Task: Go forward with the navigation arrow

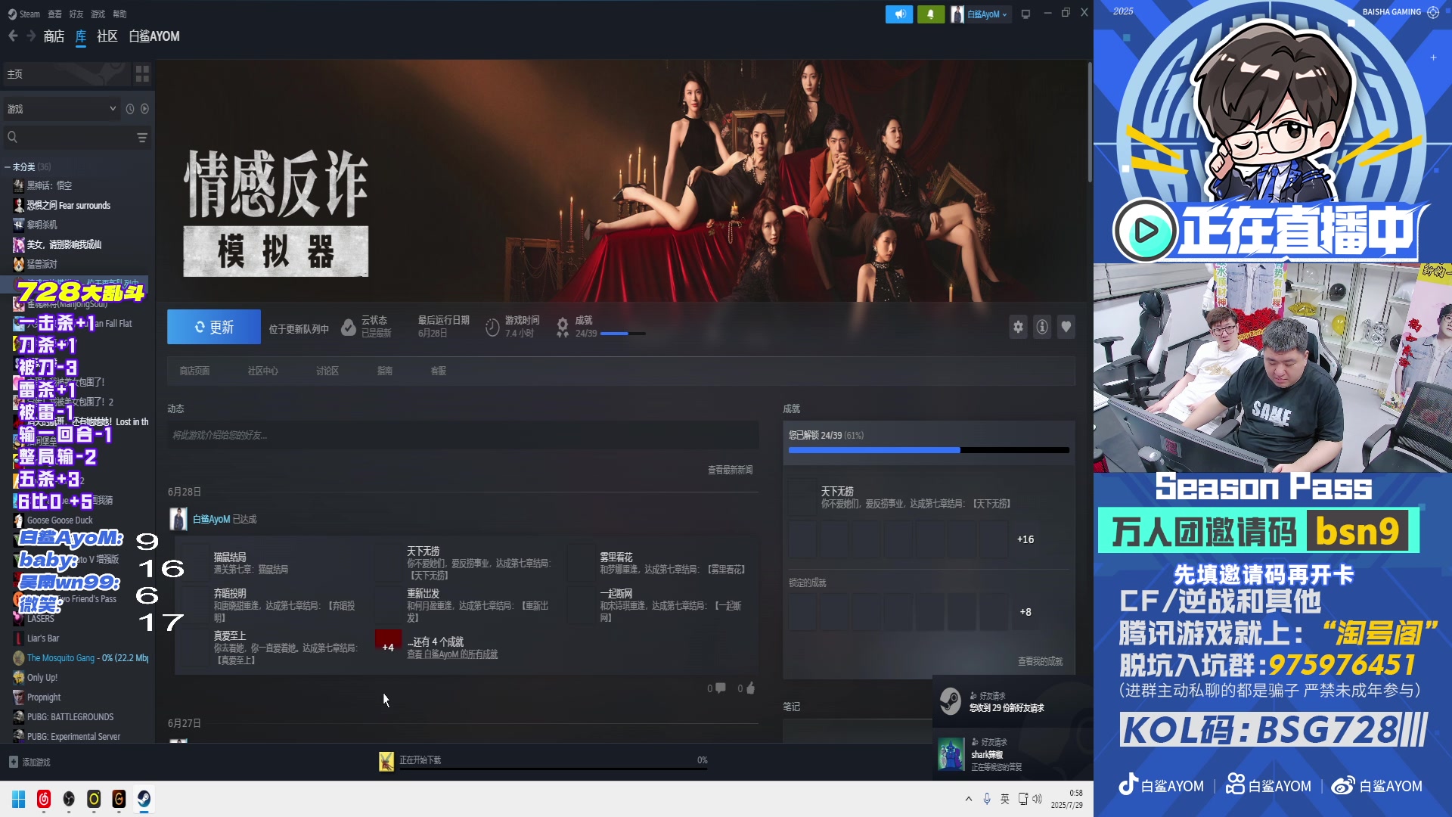Action: point(31,36)
